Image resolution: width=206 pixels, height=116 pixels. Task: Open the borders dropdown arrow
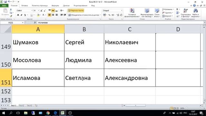pos(34,15)
